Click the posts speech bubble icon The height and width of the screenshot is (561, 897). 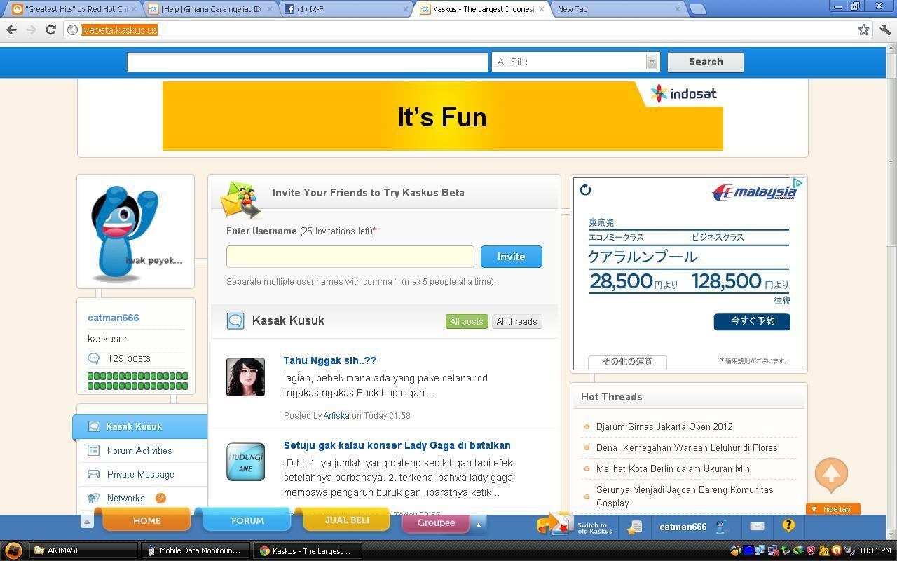click(x=93, y=358)
